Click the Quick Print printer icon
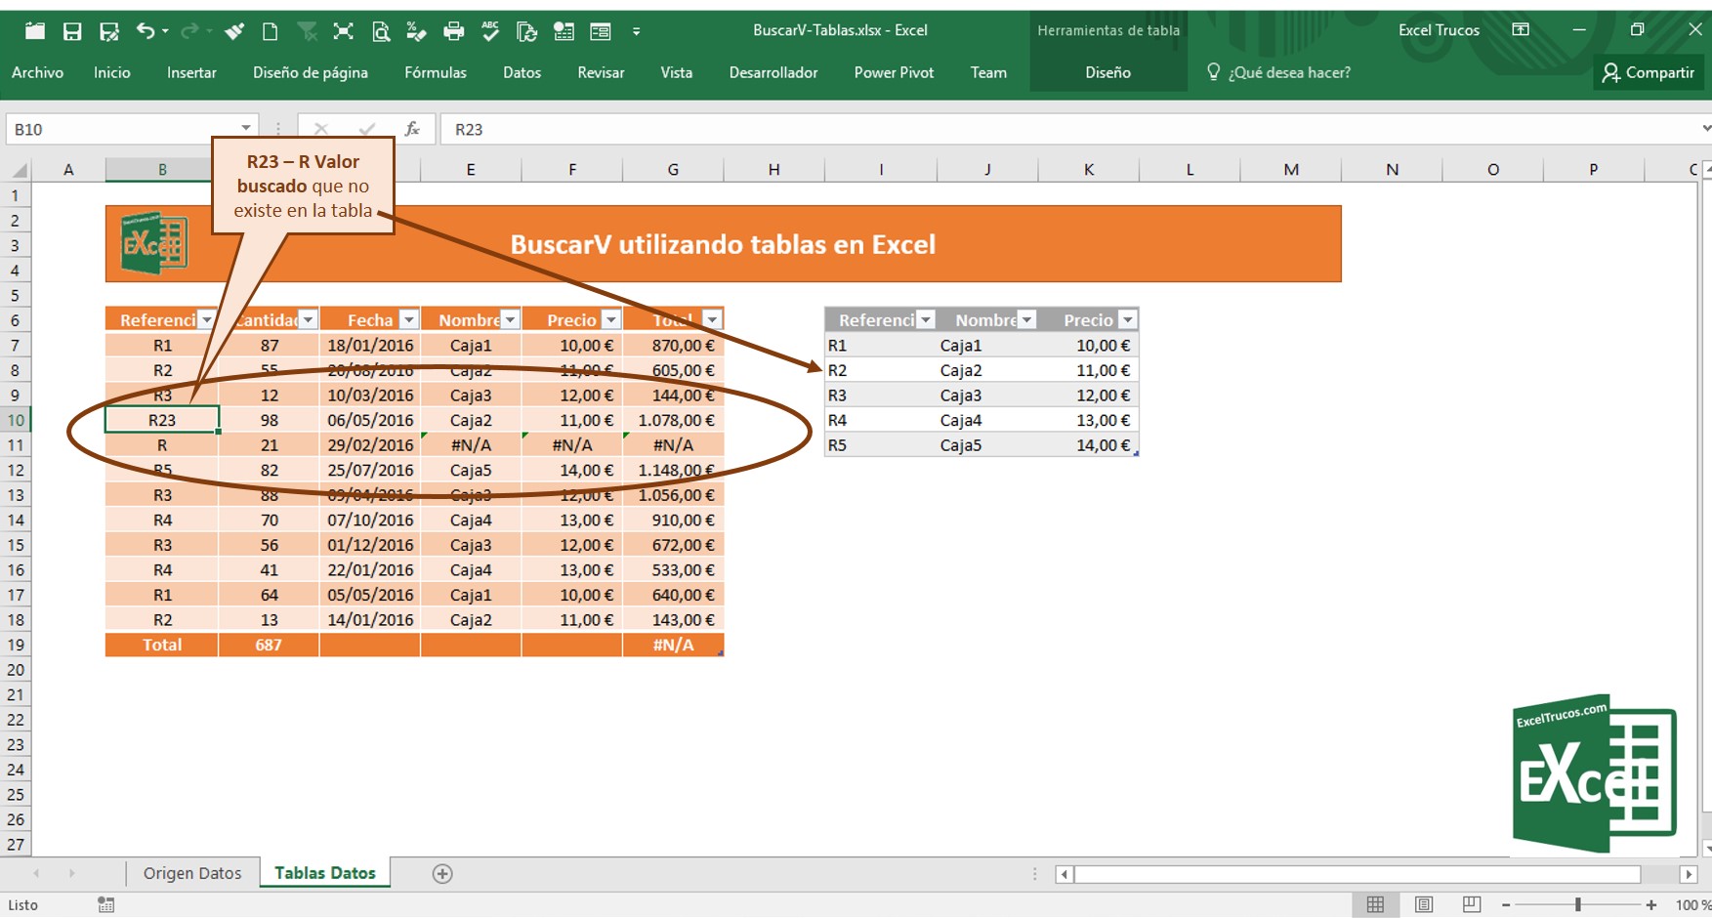 pyautogui.click(x=453, y=31)
